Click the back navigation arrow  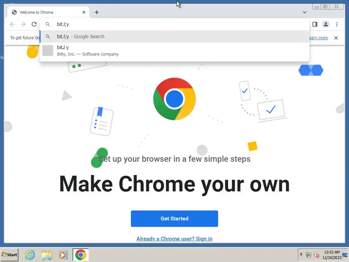pos(12,24)
